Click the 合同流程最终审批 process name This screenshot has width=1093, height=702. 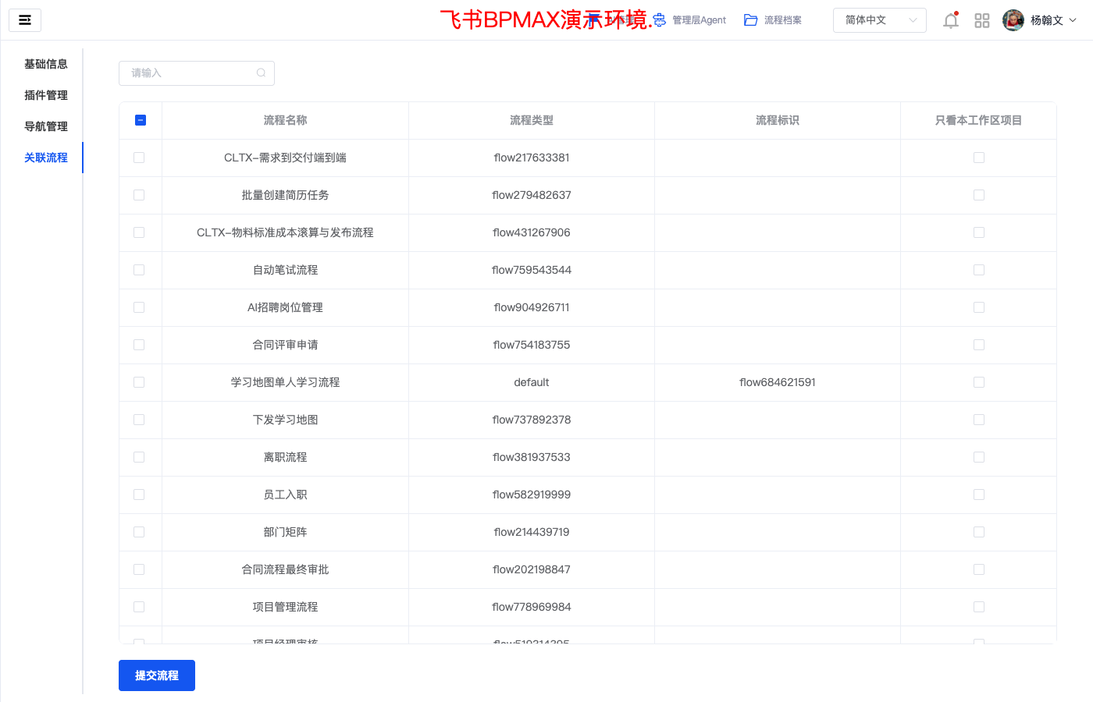[286, 569]
